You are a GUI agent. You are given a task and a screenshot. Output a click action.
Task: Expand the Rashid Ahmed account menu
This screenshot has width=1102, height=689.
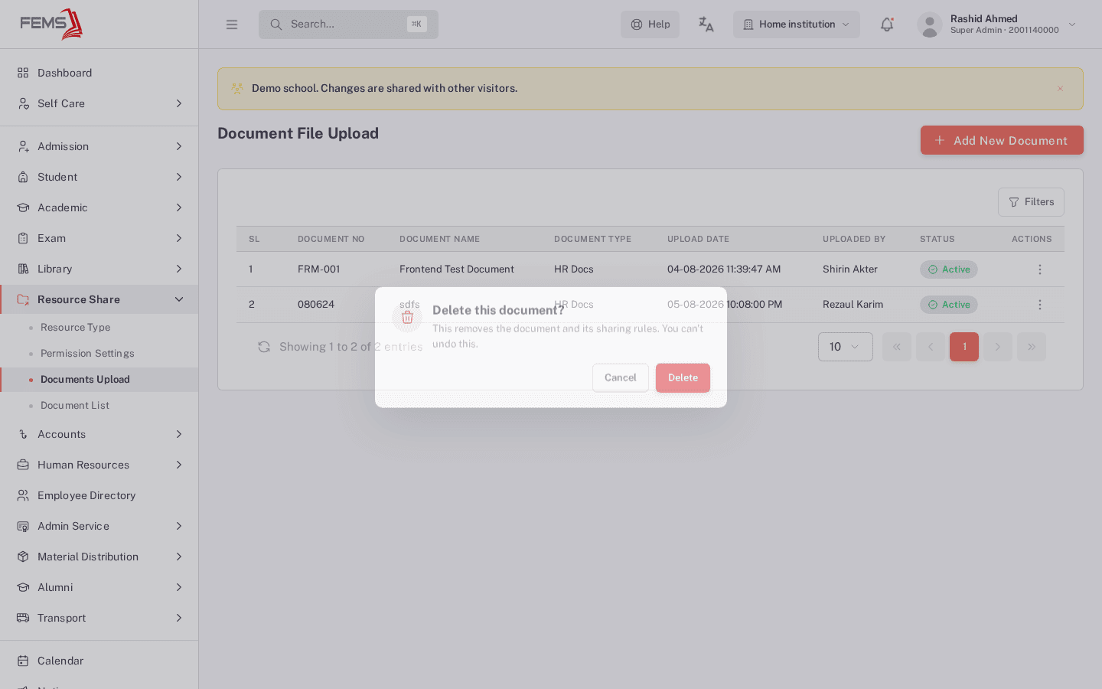[997, 24]
